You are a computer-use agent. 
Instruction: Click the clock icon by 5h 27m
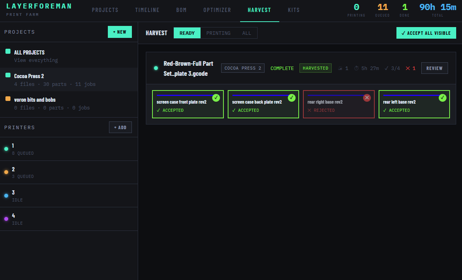coord(356,68)
